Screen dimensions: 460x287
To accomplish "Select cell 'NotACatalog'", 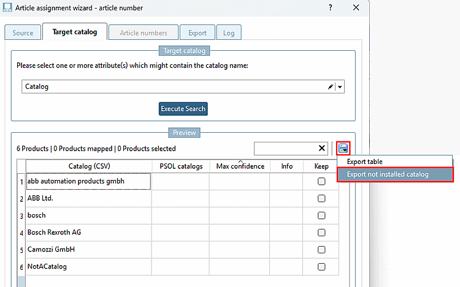I will pyautogui.click(x=88, y=267).
